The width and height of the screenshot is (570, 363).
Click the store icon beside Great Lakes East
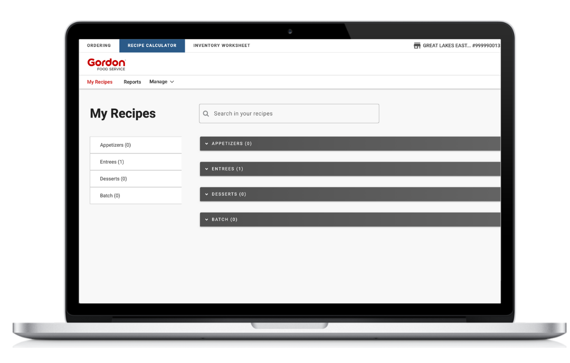417,46
